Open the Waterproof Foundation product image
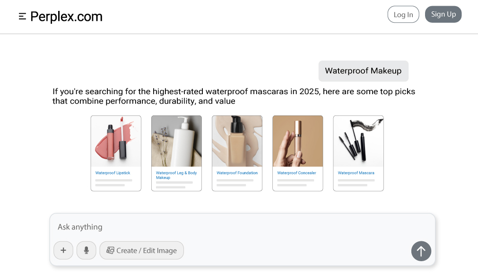Viewport: 478px width, 273px height. pyautogui.click(x=237, y=141)
